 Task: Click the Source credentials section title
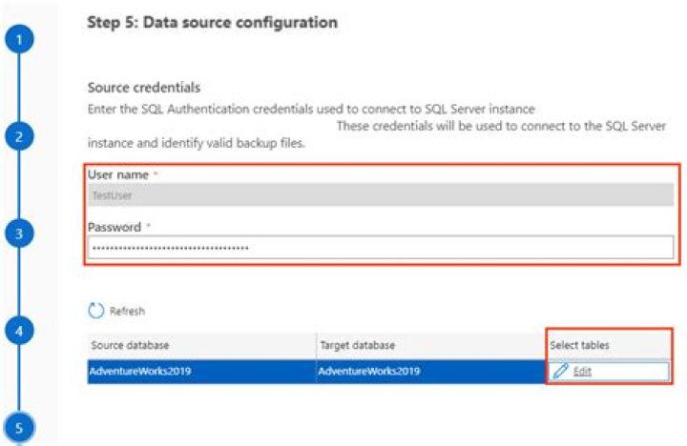(144, 88)
